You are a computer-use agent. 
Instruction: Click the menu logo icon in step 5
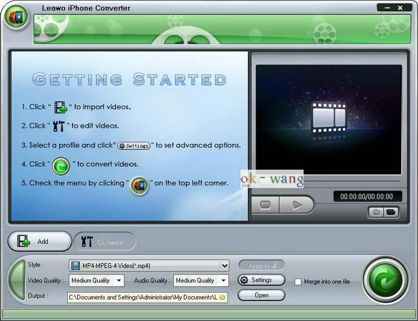point(139,186)
